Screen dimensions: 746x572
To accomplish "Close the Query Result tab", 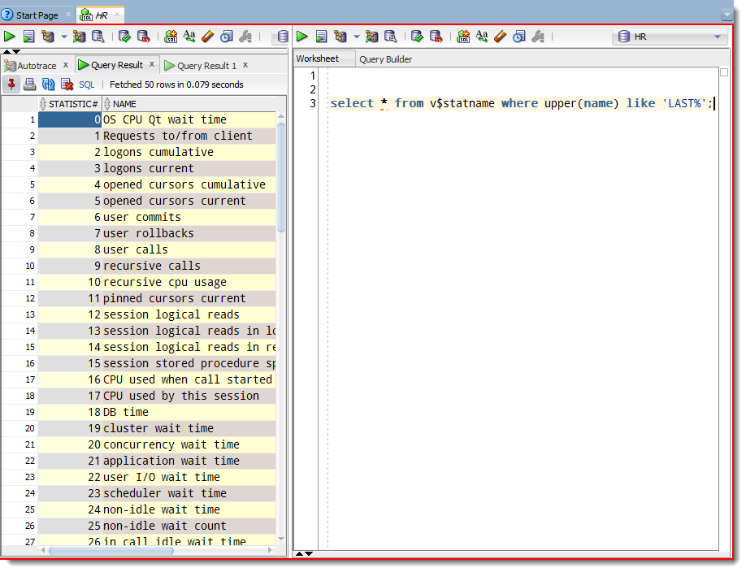I will pyautogui.click(x=152, y=64).
